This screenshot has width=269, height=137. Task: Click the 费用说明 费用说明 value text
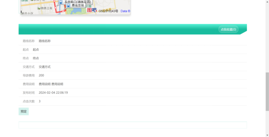[x=51, y=84]
